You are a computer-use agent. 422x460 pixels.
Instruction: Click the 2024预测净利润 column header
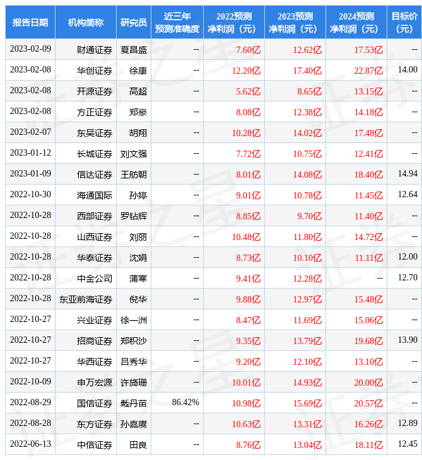(x=356, y=22)
